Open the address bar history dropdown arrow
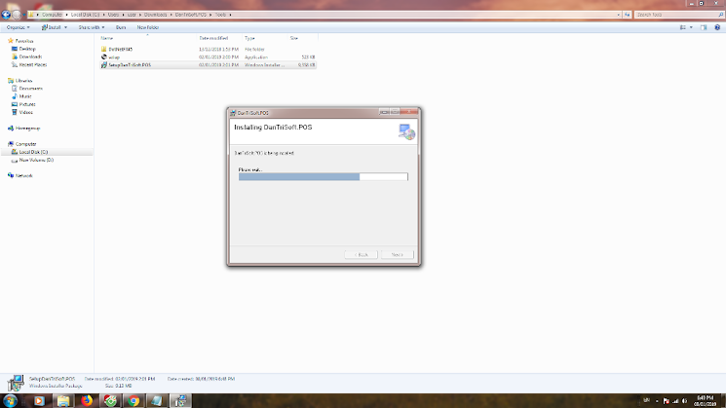 pos(619,15)
